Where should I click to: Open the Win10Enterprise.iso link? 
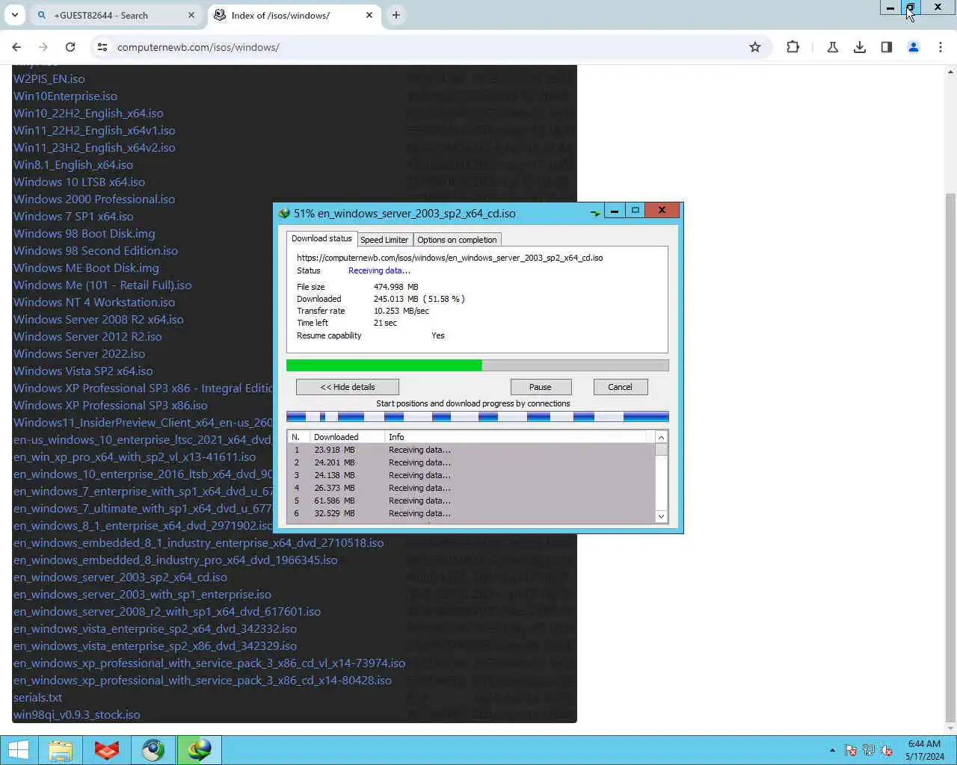pos(65,96)
